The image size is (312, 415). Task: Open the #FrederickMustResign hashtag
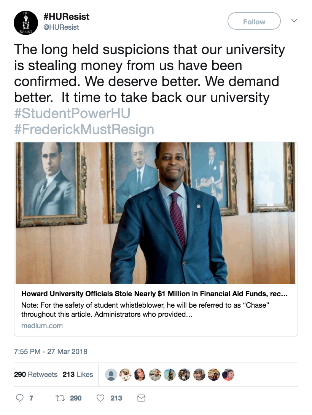84,129
